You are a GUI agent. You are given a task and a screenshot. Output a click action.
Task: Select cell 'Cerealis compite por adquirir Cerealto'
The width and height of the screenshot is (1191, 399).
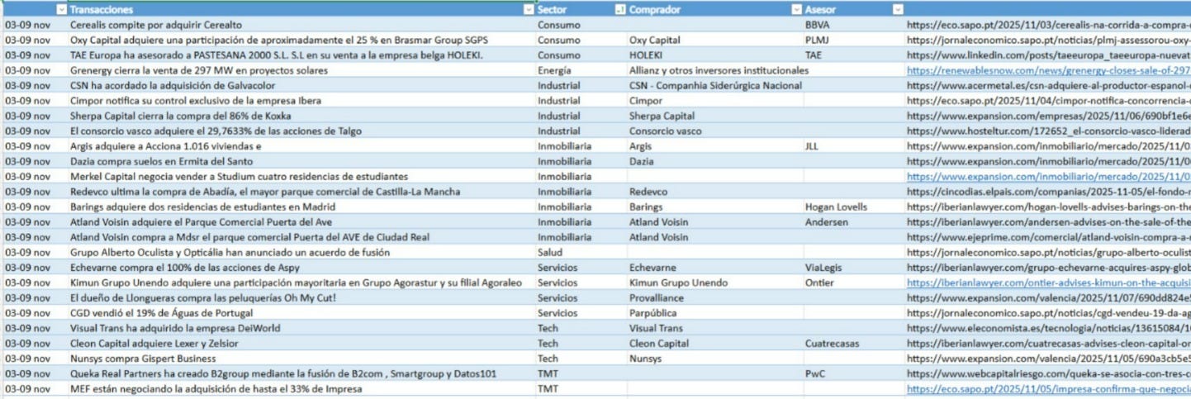[301, 25]
